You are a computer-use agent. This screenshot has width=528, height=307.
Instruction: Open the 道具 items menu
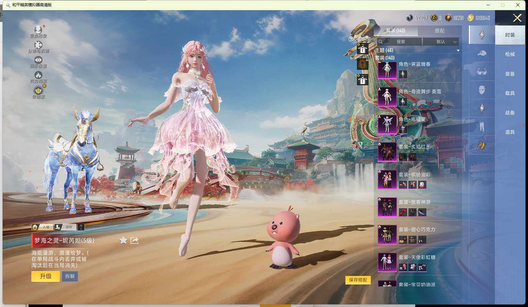(x=510, y=132)
